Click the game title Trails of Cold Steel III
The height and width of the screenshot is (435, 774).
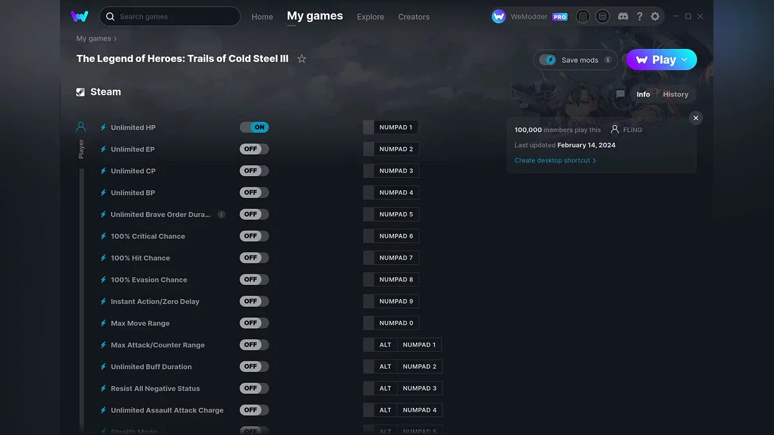coord(183,59)
